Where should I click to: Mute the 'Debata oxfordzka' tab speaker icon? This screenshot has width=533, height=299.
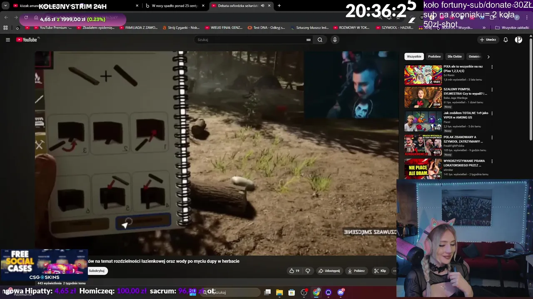(262, 6)
